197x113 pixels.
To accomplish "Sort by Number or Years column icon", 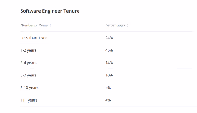I will 50,25.
